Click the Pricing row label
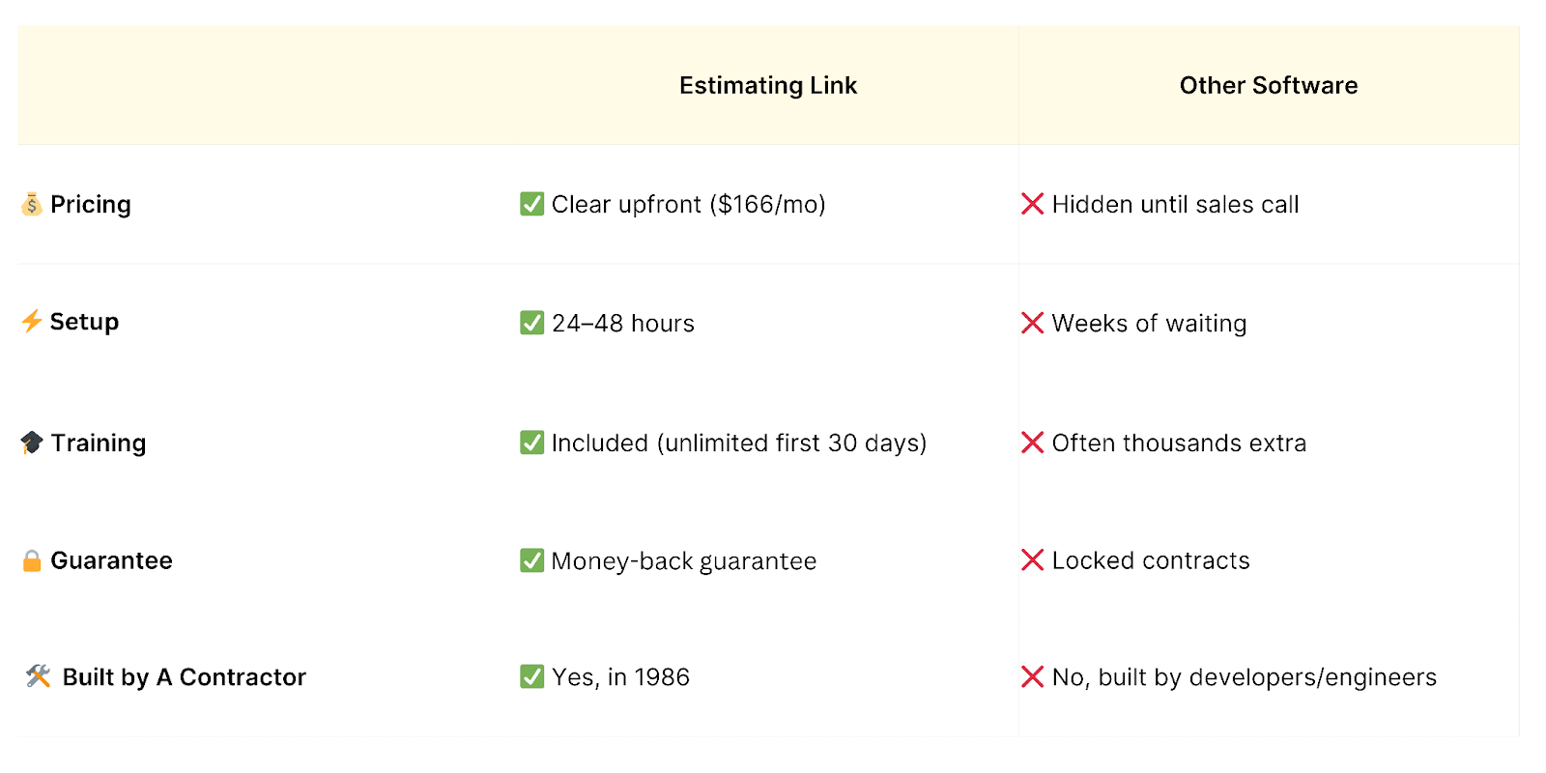The image size is (1546, 773). click(x=91, y=205)
